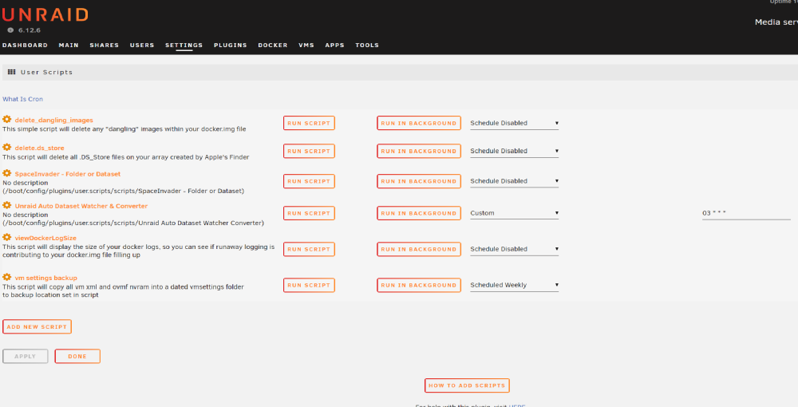Run Script for delete.ds_store
Image resolution: width=798 pixels, height=407 pixels.
[309, 151]
